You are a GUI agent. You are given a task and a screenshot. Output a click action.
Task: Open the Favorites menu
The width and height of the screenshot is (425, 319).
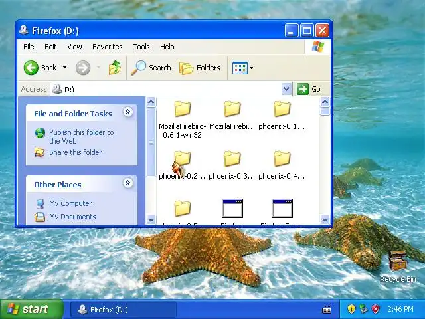(108, 47)
